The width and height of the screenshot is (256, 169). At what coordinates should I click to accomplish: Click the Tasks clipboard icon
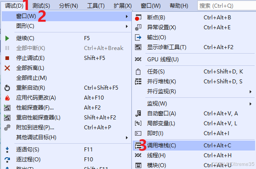[138, 72]
